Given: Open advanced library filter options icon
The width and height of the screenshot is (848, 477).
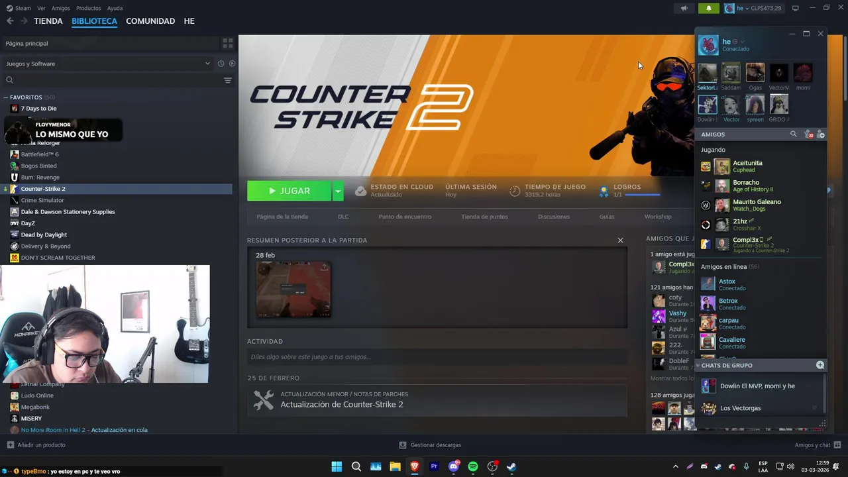Looking at the screenshot, I should click(228, 80).
